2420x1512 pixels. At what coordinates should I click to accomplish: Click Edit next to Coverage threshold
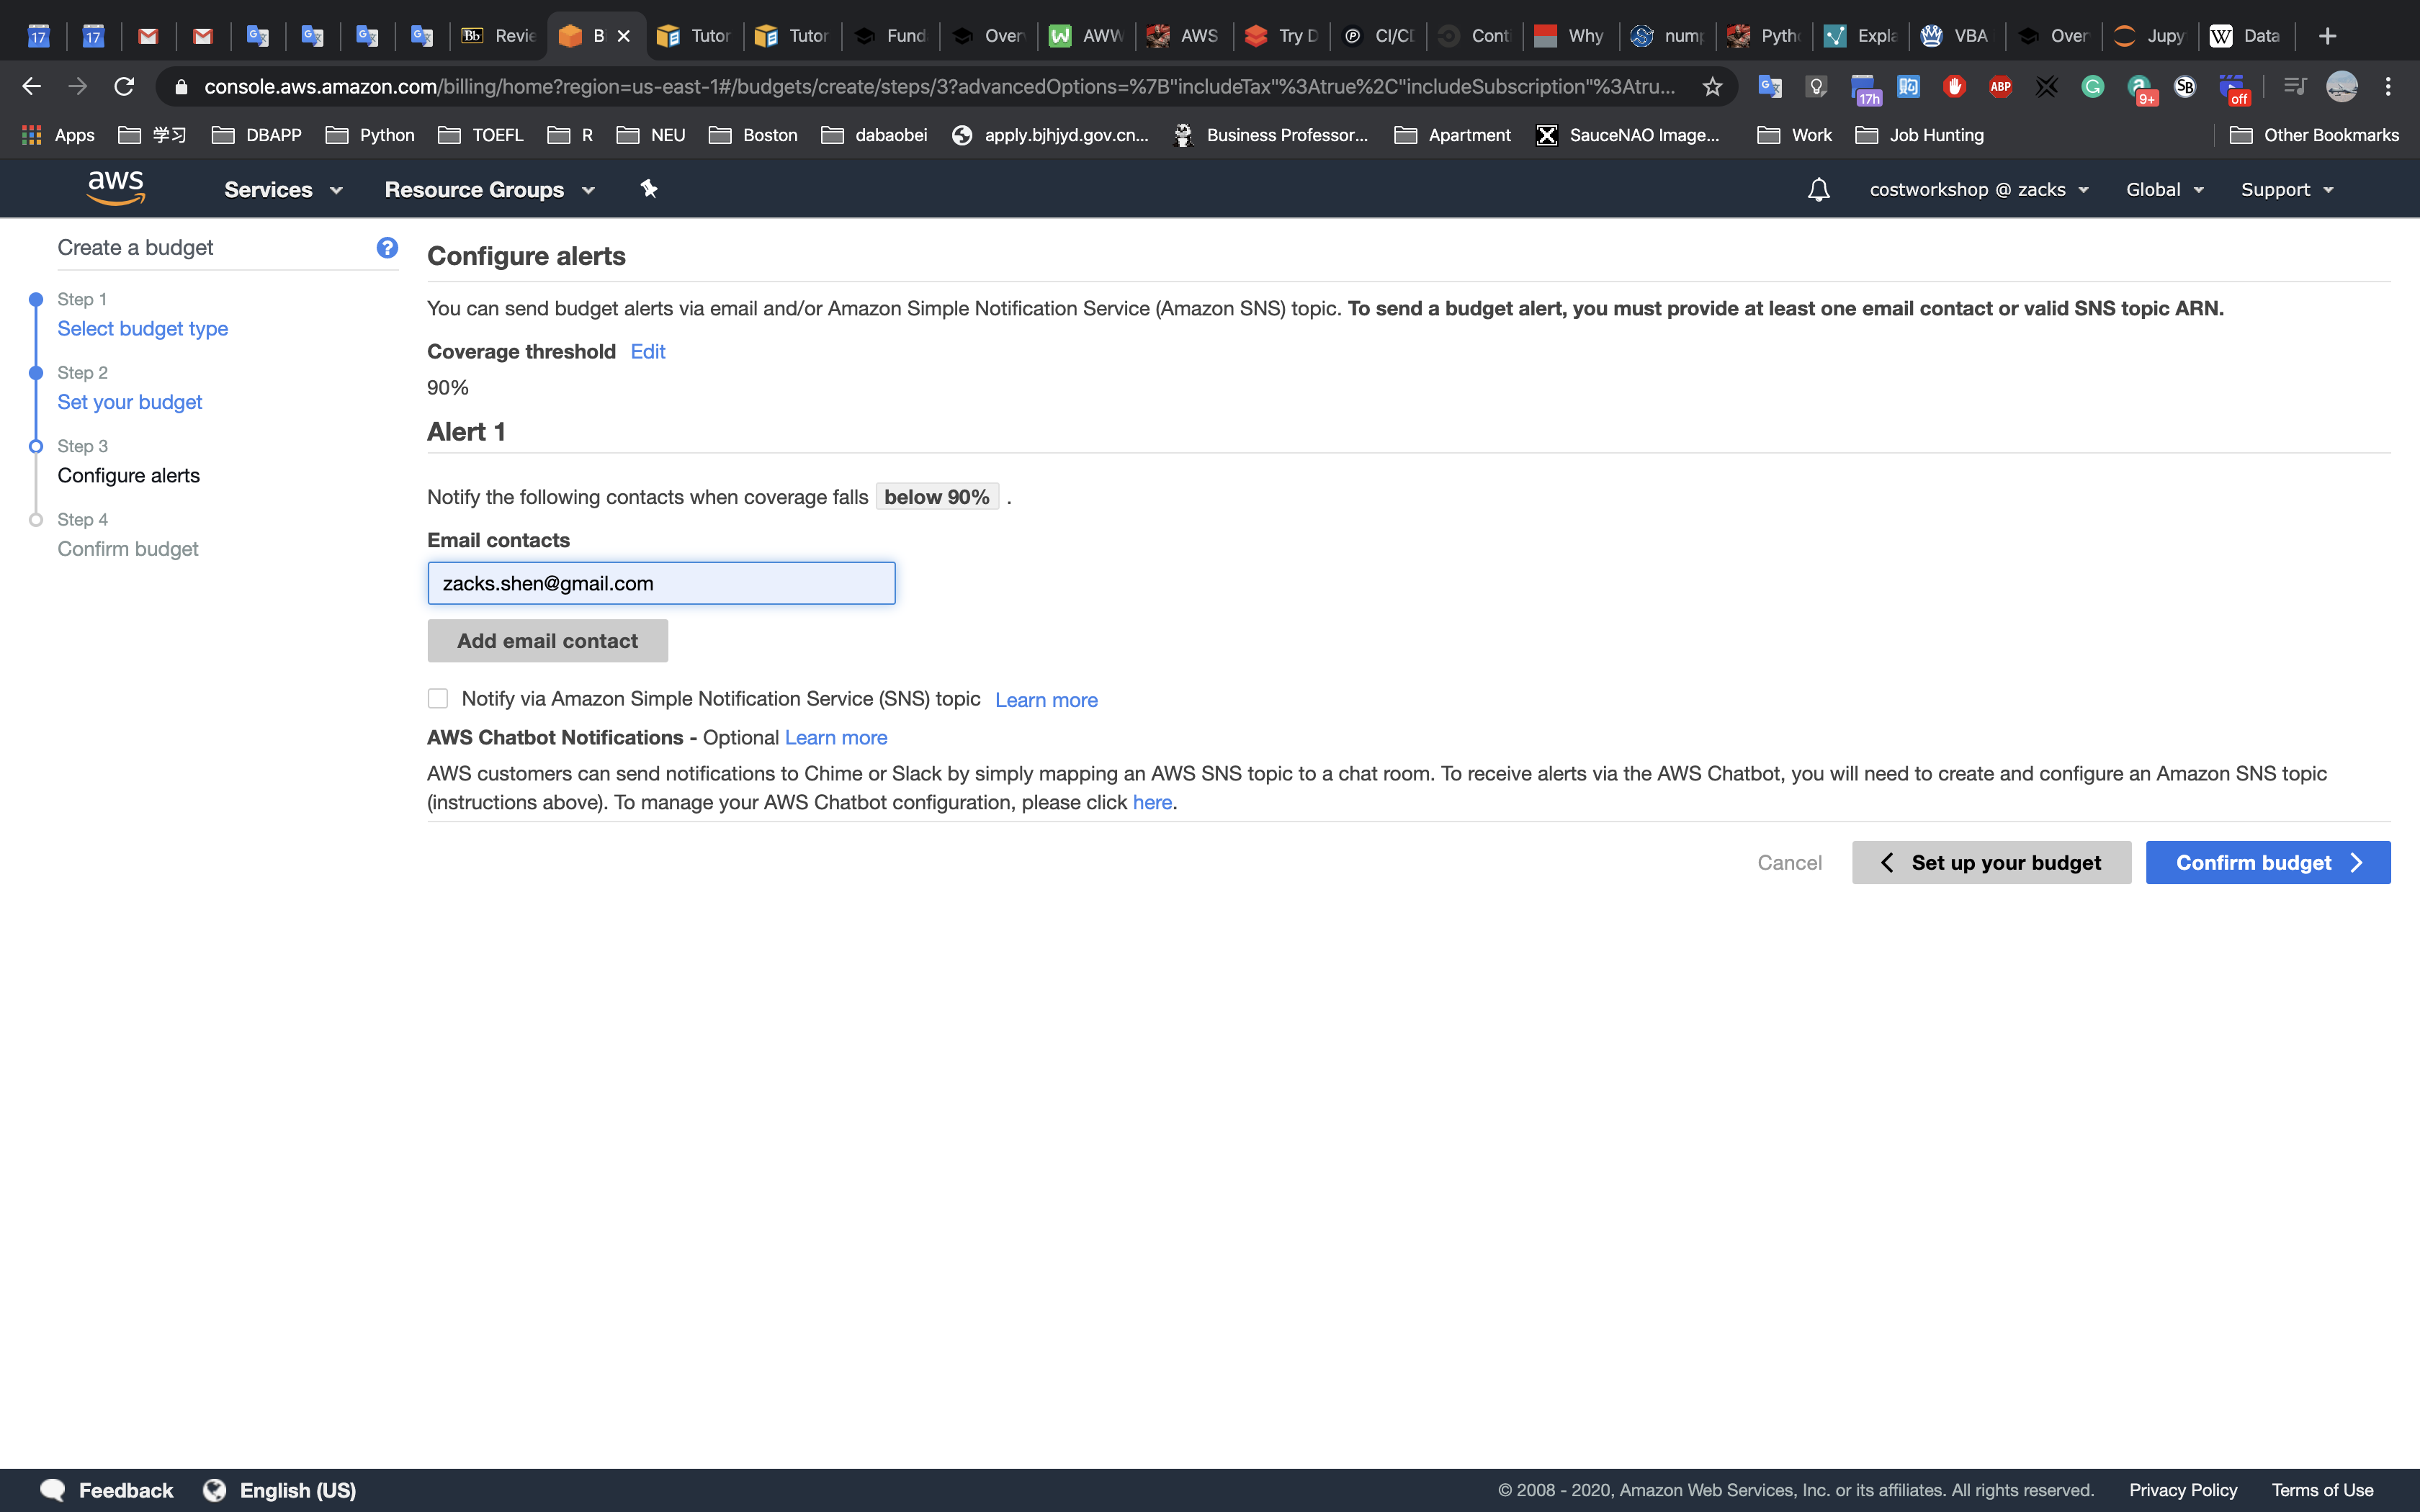(647, 351)
